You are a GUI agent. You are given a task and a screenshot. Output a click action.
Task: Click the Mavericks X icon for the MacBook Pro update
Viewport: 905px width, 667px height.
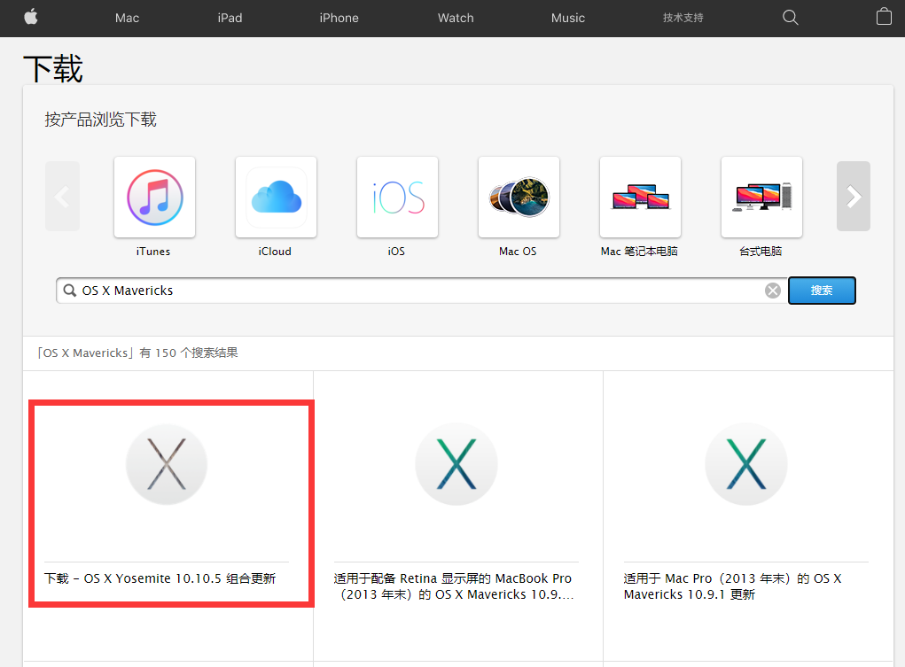coord(456,464)
